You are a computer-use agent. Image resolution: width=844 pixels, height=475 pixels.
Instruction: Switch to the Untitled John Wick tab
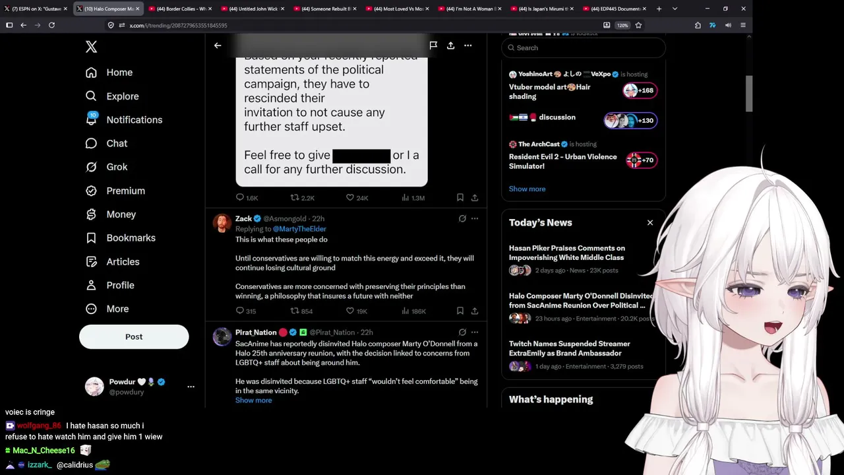(251, 9)
